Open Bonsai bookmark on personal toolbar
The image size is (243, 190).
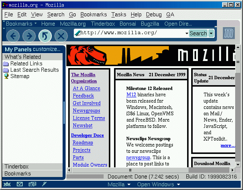pyautogui.click(x=128, y=24)
